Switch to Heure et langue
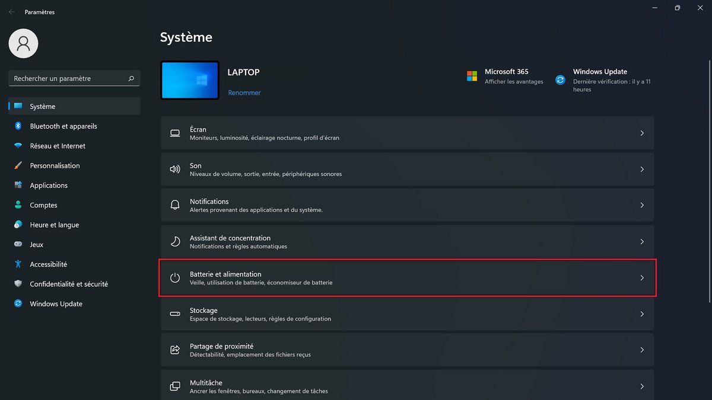Screen dimensions: 712x400 tap(74, 225)
